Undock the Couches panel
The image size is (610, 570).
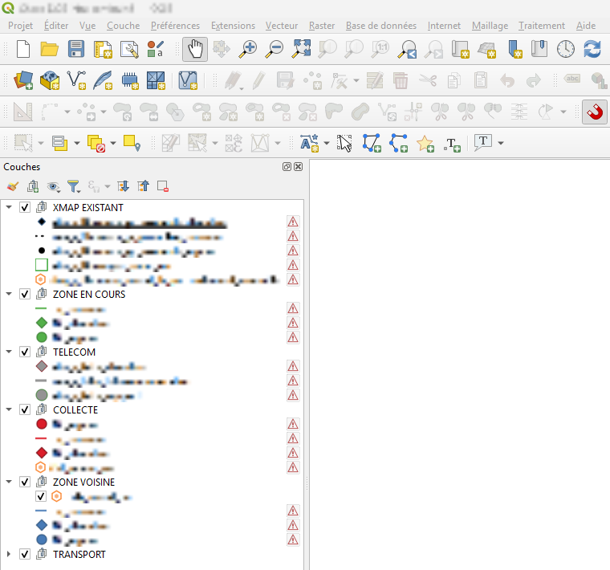287,167
